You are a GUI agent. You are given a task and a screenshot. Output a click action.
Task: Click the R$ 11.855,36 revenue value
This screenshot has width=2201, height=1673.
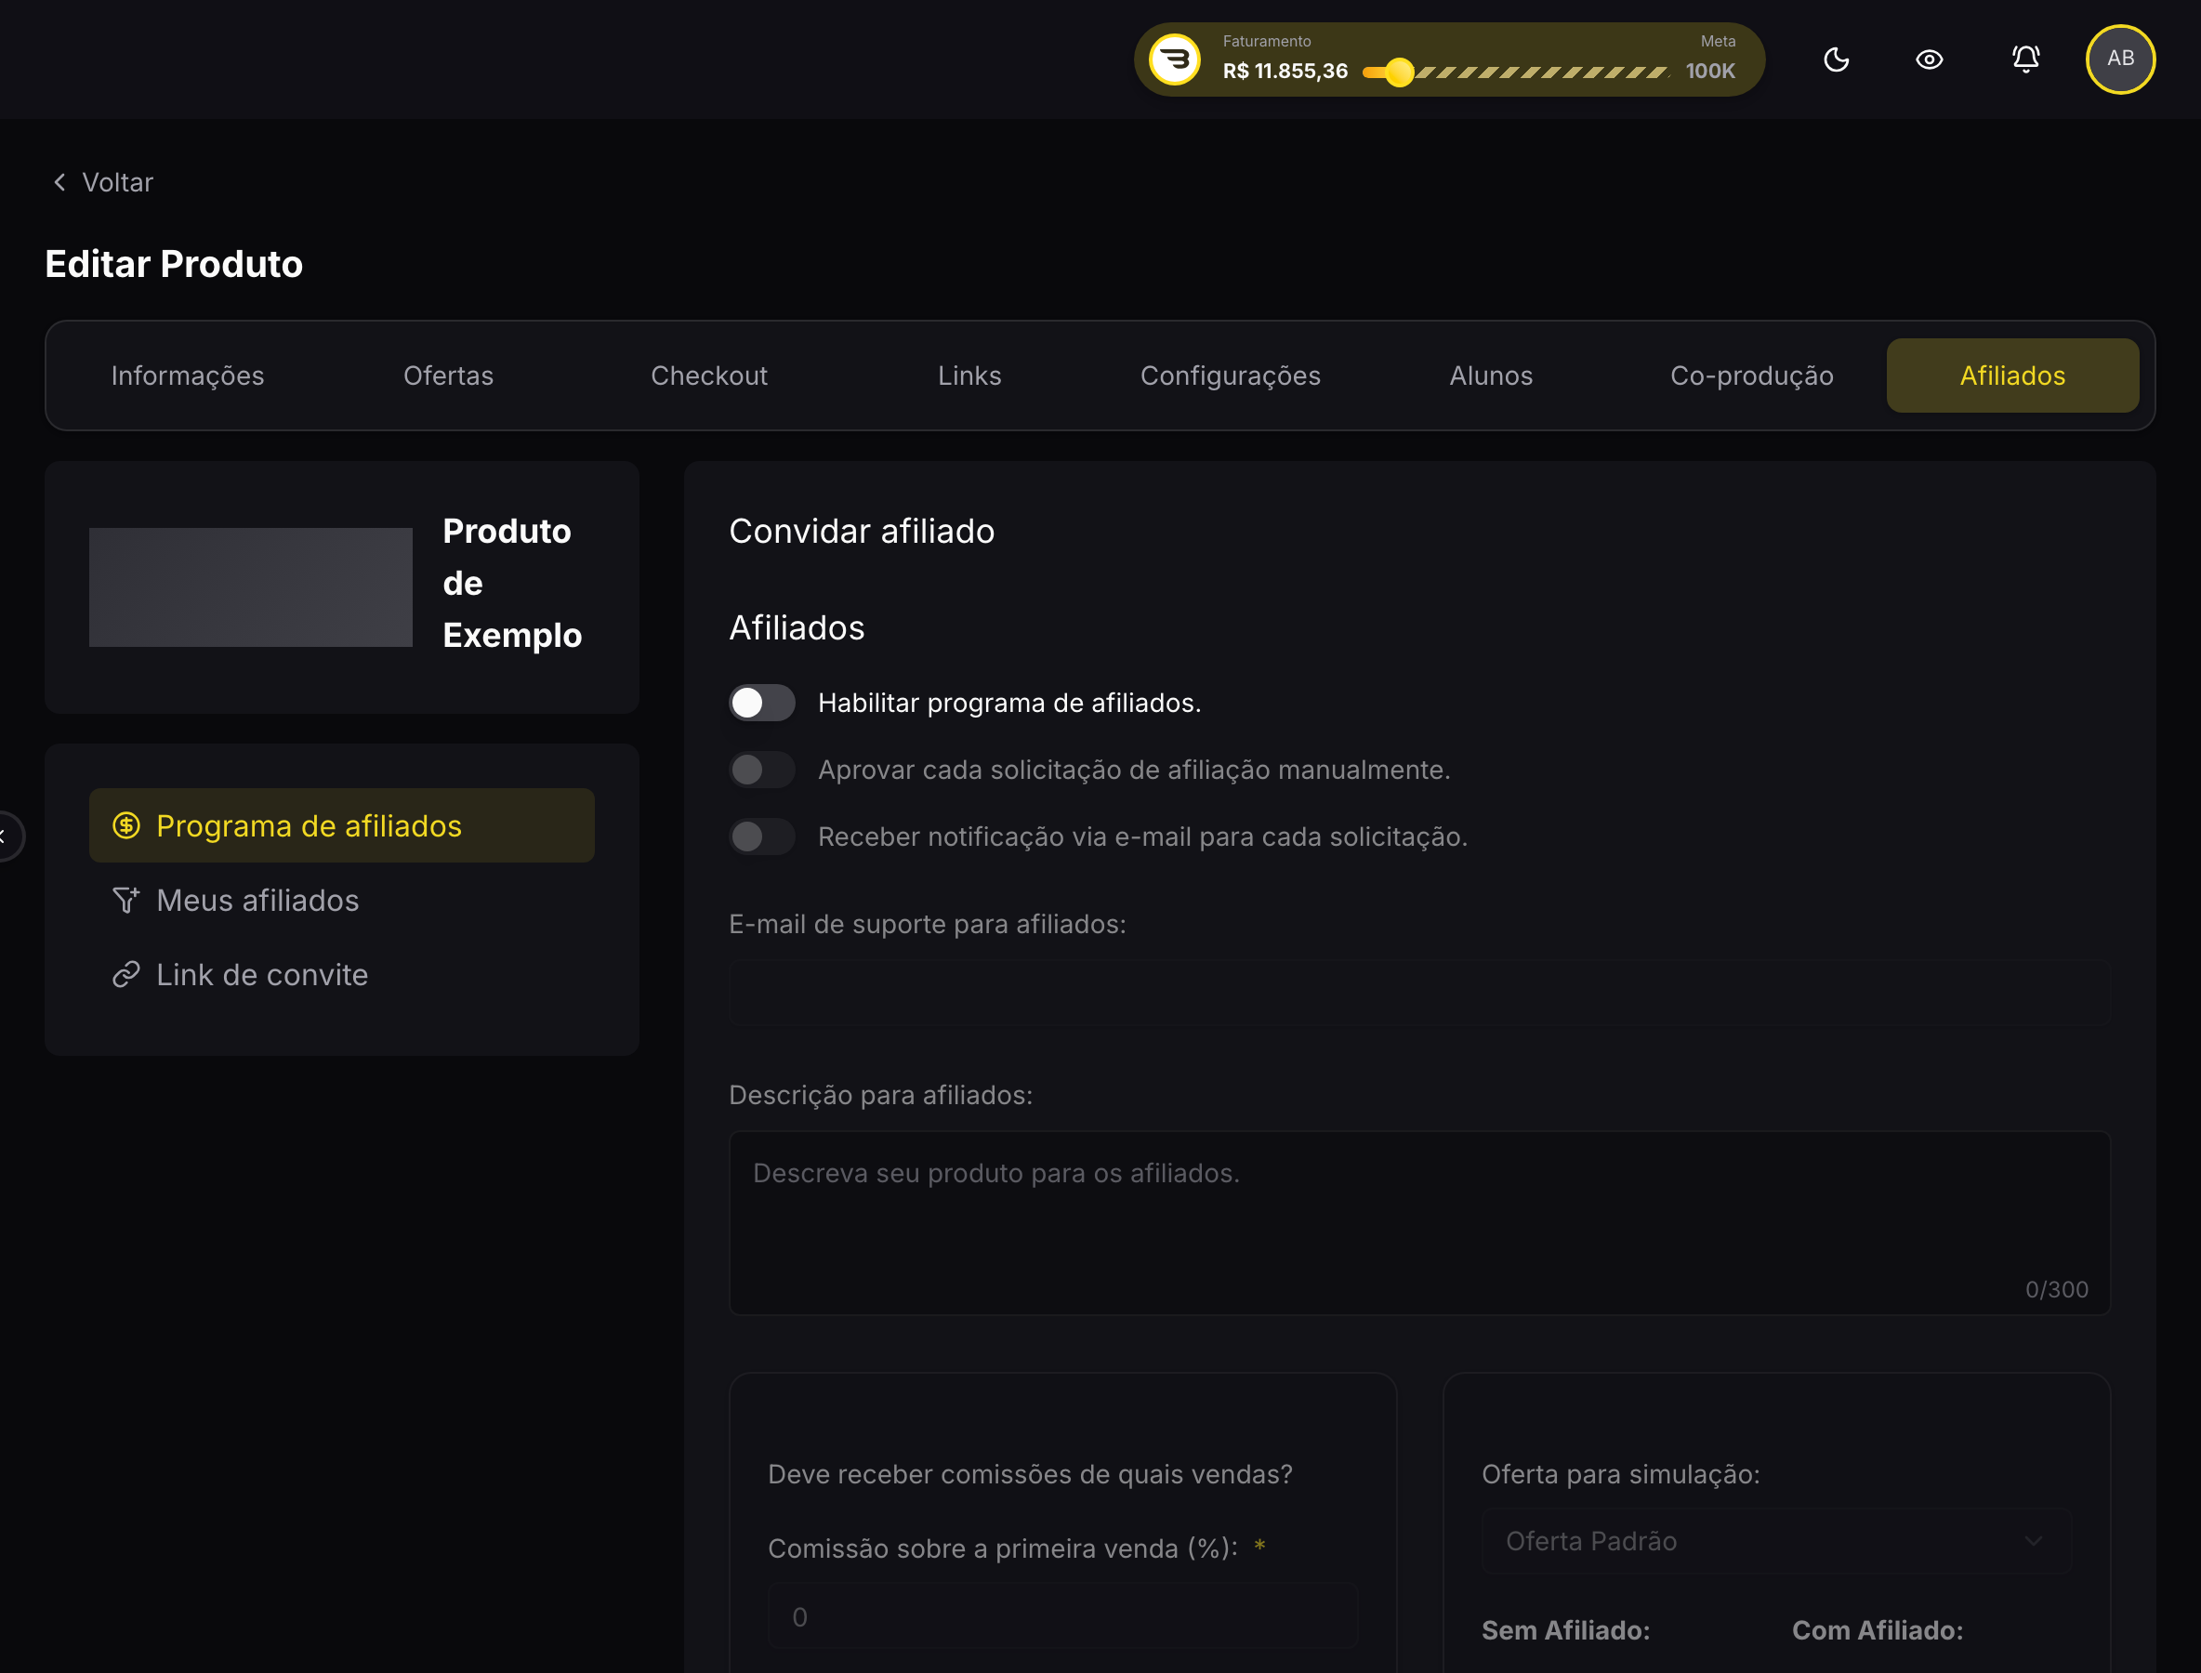1285,72
